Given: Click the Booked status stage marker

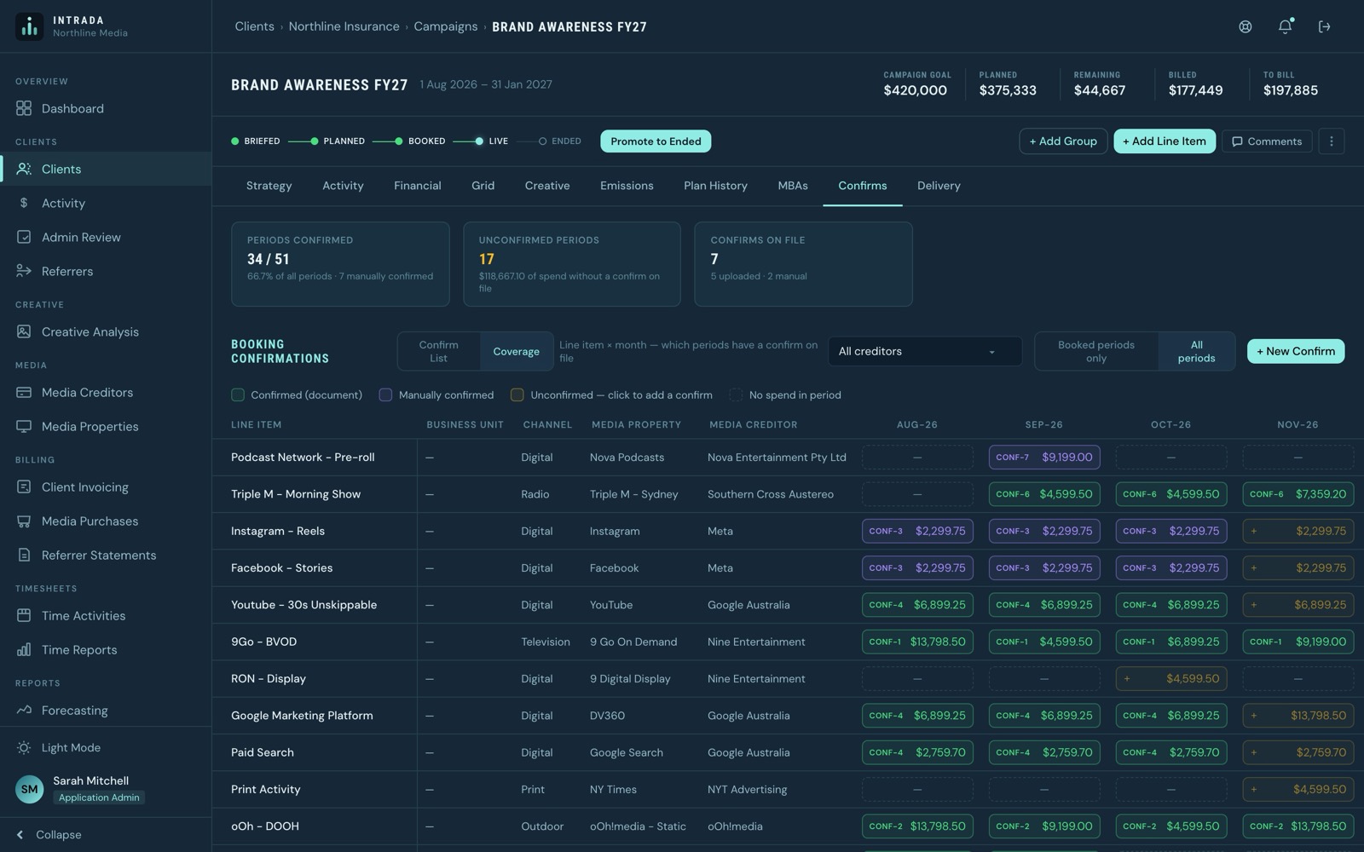Looking at the screenshot, I should [x=398, y=141].
